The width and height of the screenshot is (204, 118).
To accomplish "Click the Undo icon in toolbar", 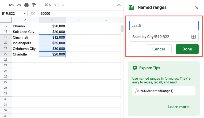I will tap(11, 5).
